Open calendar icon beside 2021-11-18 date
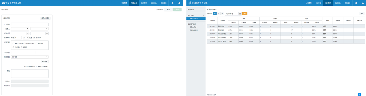Screen dimensions: 366x96 [x=240, y=14]
